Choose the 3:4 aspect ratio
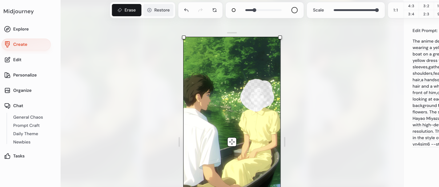 click(x=411, y=14)
